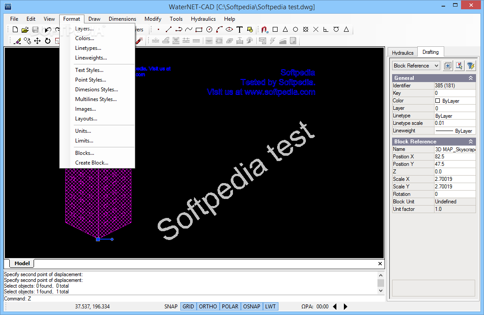484x315 pixels.
Task: Select the Arc draw tool
Action: 219,30
